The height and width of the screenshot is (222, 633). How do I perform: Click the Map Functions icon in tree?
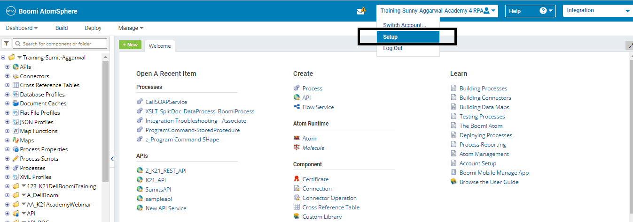[16, 131]
